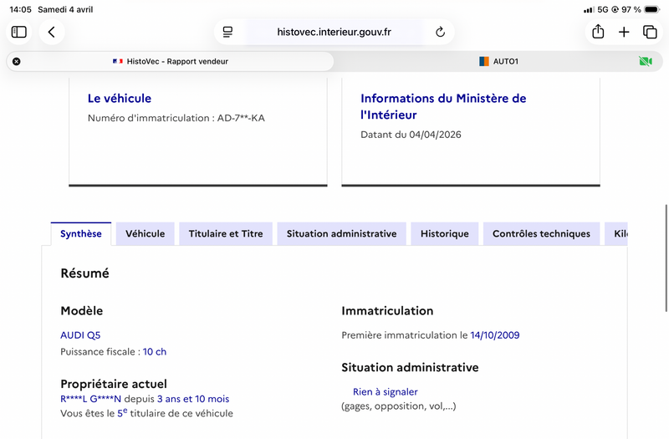Open a new tab with plus icon
Screen dimensions: 669x439
pyautogui.click(x=624, y=32)
